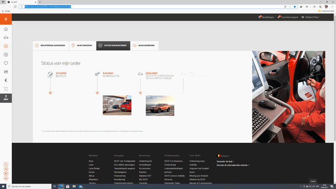The width and height of the screenshot is (336, 189).
Task: Click Verander de taal link
Action: point(225,162)
